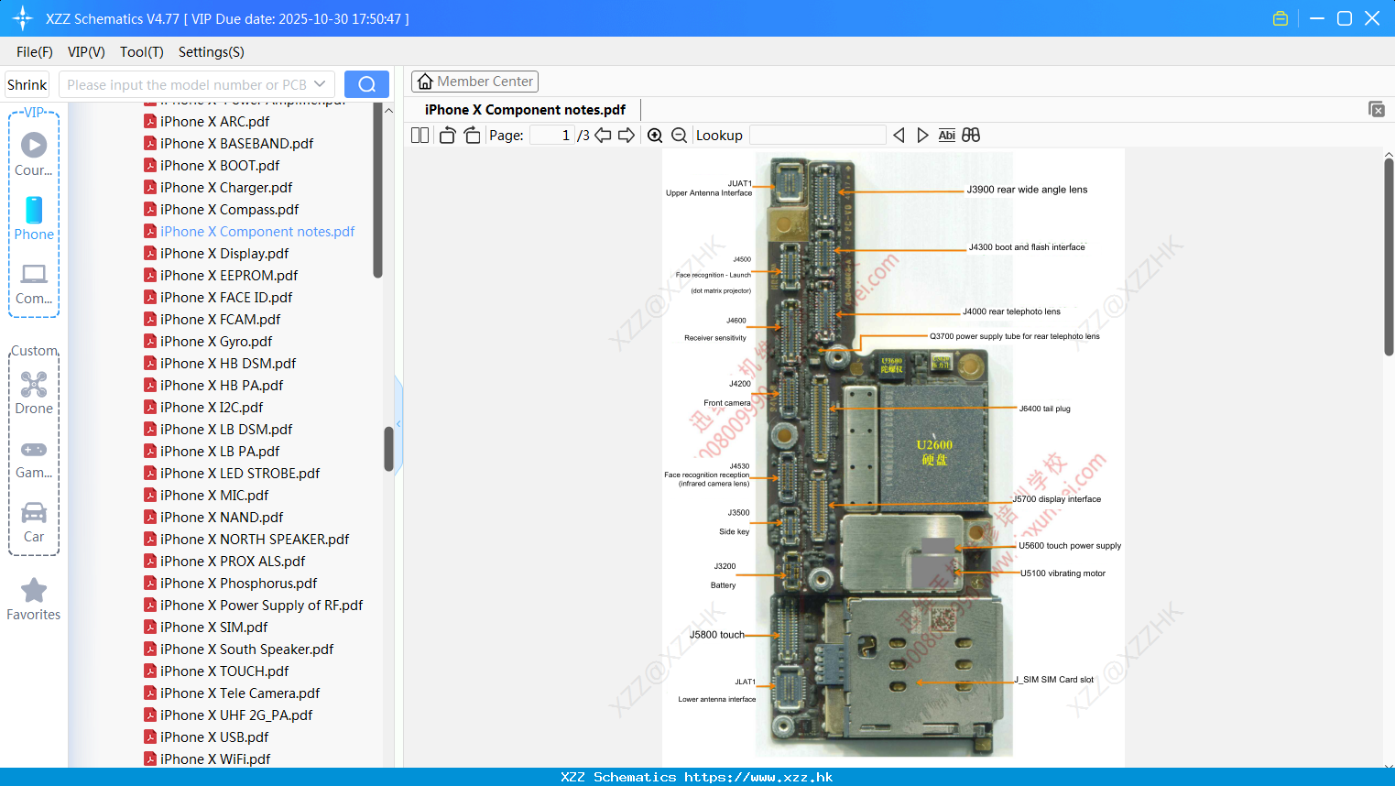Open iPhone X BASEBAND.pdf
1395x786 pixels.
pos(229,143)
